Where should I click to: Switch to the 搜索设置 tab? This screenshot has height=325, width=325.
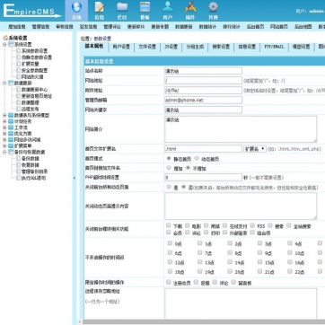[221, 47]
